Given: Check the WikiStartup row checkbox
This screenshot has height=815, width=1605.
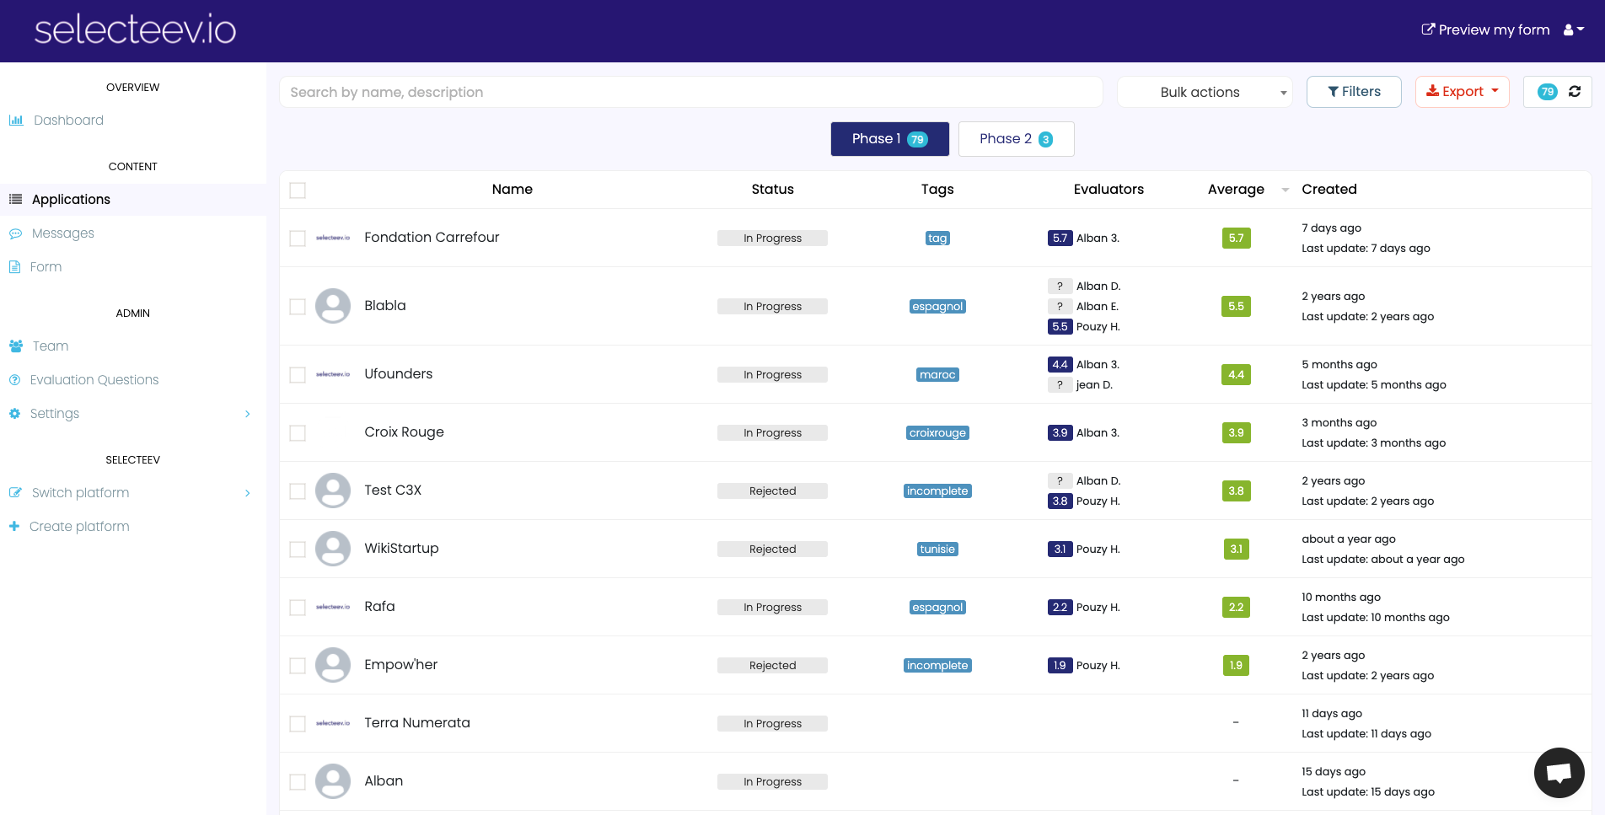Looking at the screenshot, I should [298, 550].
